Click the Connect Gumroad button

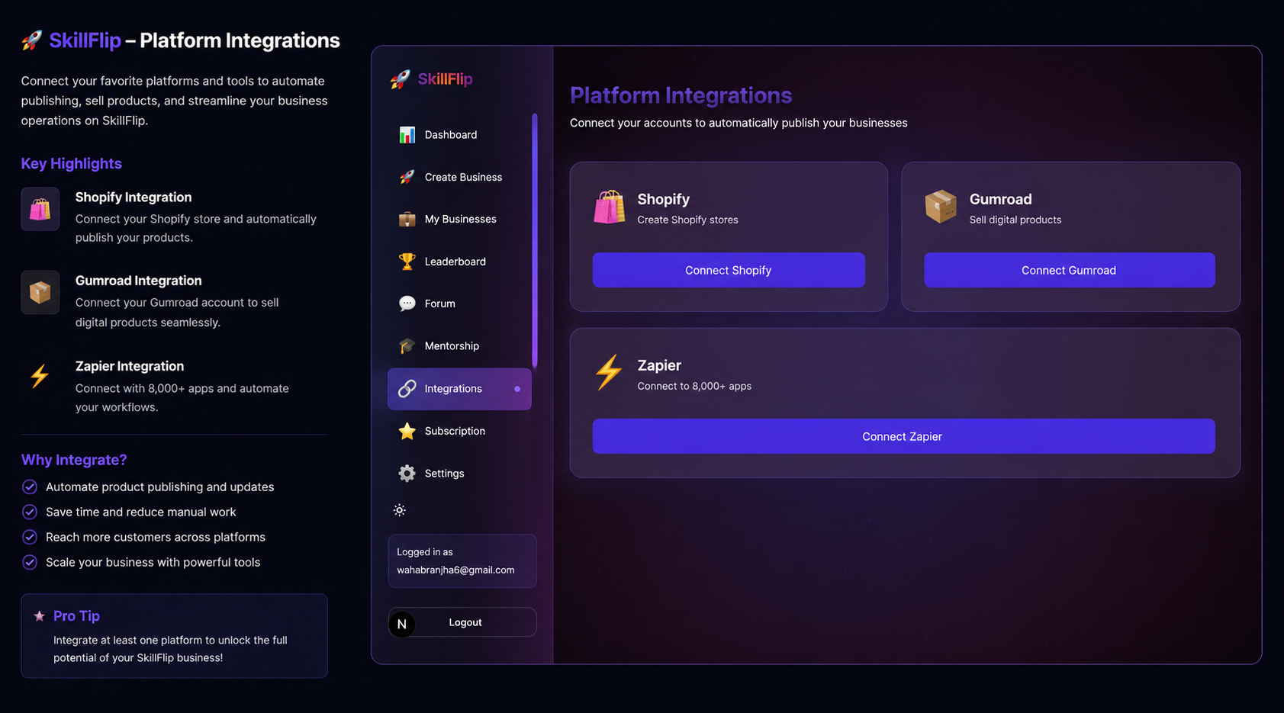click(1069, 270)
